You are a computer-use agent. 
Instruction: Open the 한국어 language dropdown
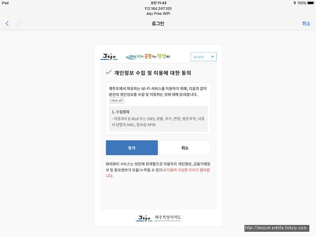204,57
